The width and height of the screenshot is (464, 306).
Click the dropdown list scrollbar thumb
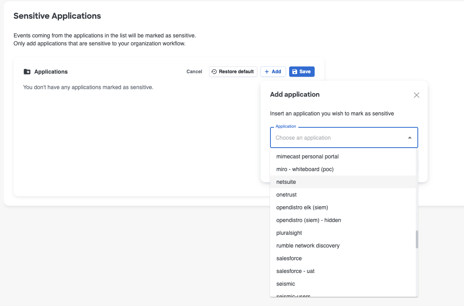tap(417, 239)
